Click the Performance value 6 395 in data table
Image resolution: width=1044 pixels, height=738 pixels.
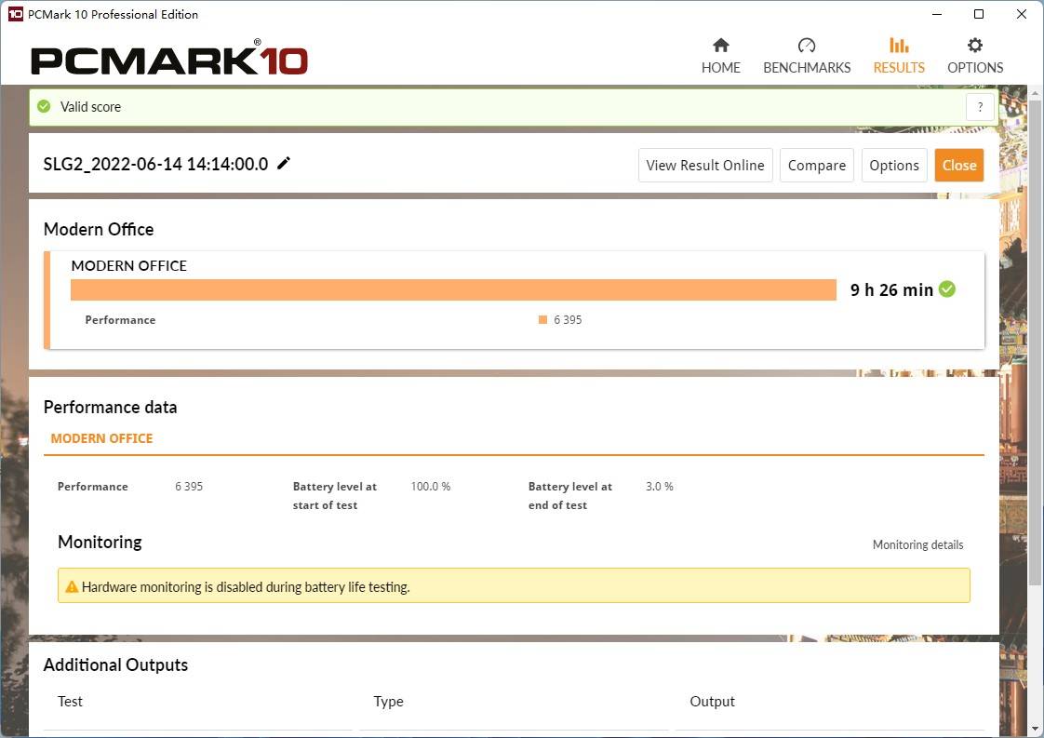tap(189, 486)
